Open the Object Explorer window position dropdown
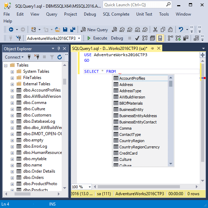This screenshot has width=208, height=208. pos(53,49)
